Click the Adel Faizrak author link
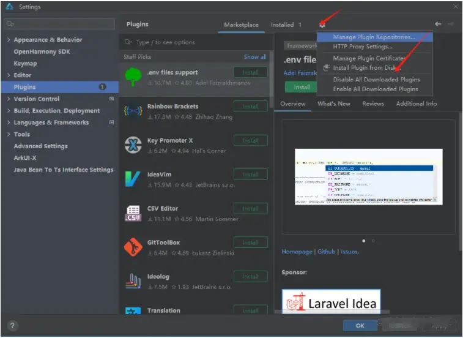Screen dimensions: 463x338 pyautogui.click(x=300, y=73)
